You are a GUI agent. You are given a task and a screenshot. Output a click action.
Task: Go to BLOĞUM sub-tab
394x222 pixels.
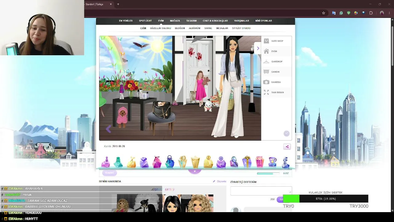180,28
